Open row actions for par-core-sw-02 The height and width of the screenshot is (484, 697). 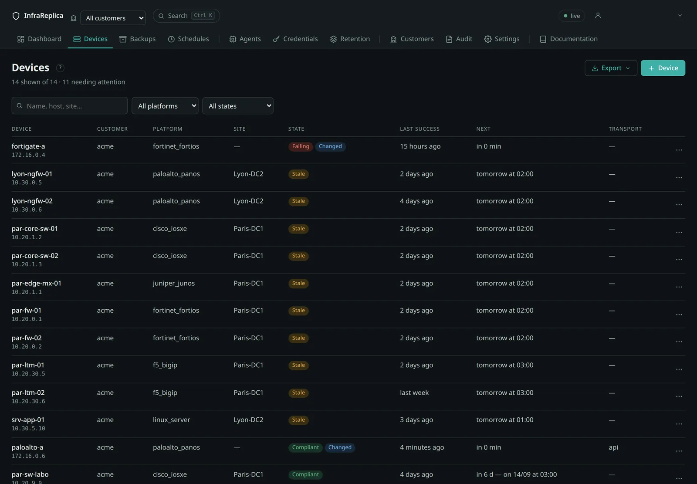pyautogui.click(x=679, y=260)
